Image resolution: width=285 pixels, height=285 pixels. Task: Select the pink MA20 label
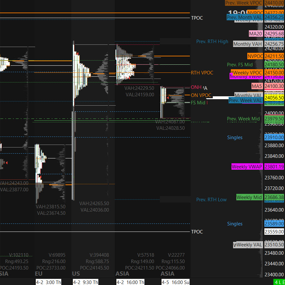click(x=256, y=33)
